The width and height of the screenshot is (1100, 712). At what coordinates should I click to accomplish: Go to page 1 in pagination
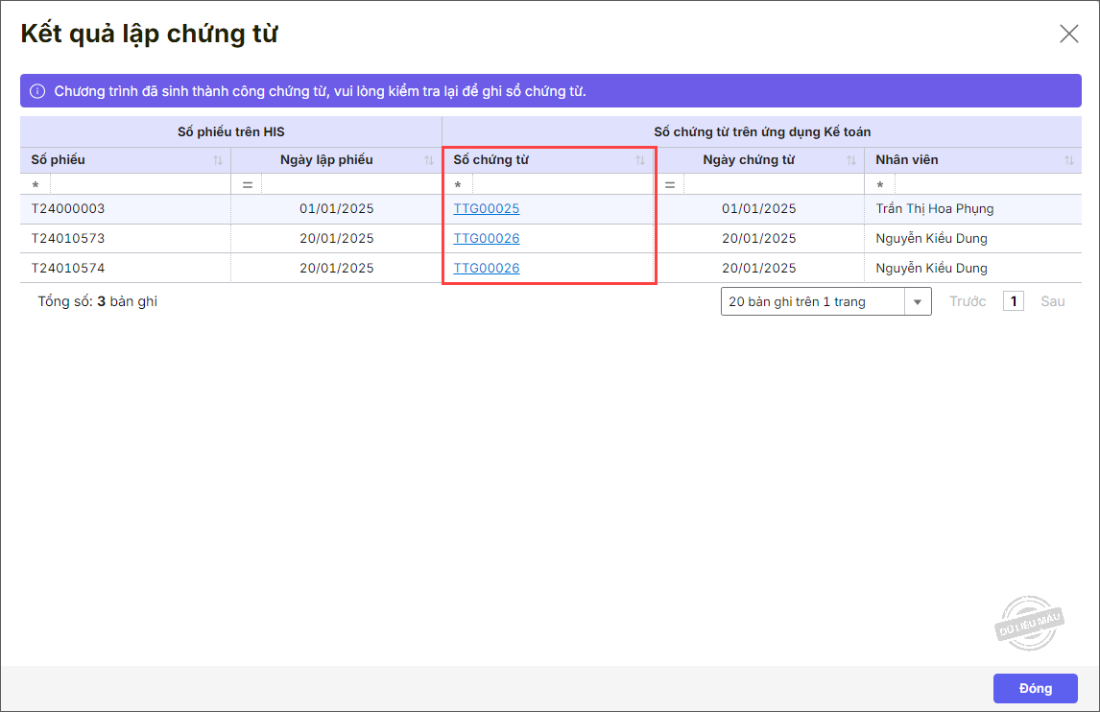click(x=1014, y=301)
